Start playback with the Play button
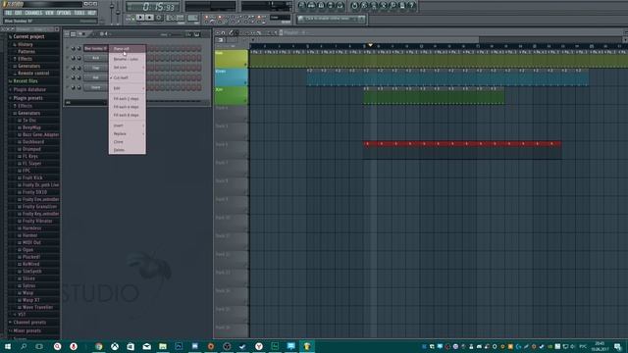Image resolution: width=628 pixels, height=353 pixels. click(140, 18)
